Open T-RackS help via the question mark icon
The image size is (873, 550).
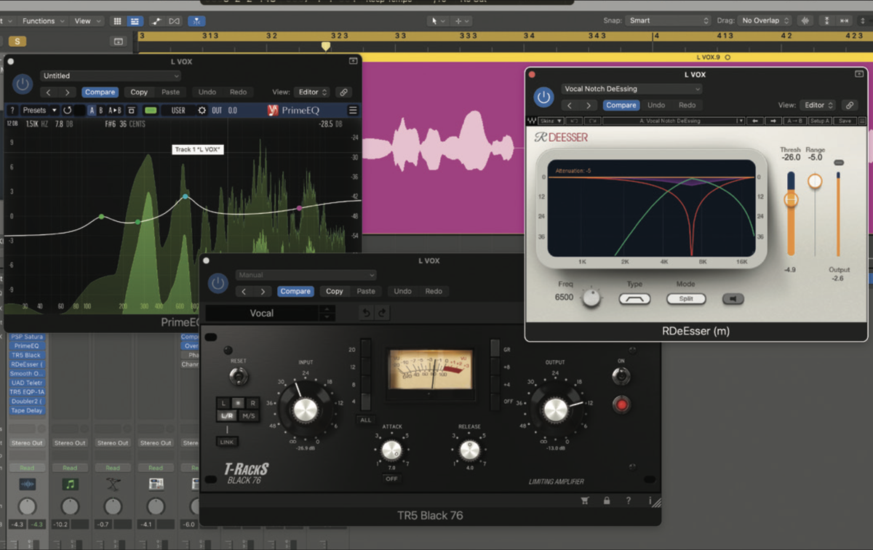629,501
